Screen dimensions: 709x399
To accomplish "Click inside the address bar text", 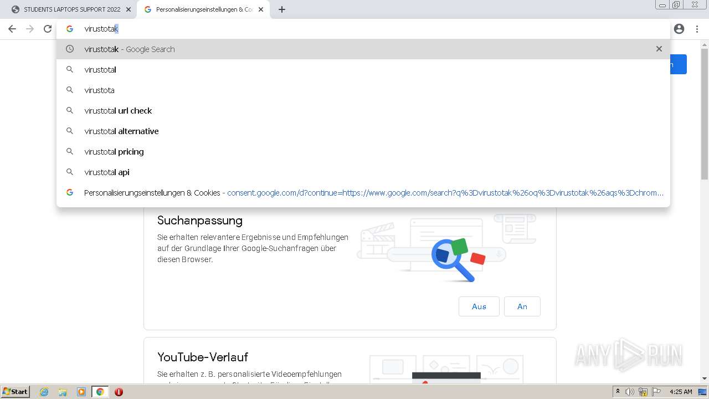I will tap(101, 29).
